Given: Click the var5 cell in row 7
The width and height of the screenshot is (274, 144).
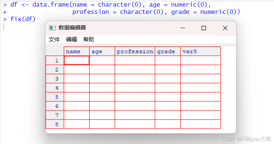Looking at the screenshot, I should 200,115.
